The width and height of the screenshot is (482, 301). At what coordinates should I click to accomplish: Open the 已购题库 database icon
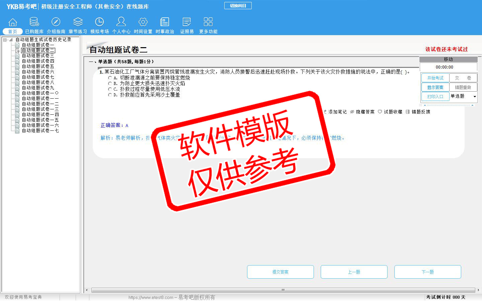point(34,22)
